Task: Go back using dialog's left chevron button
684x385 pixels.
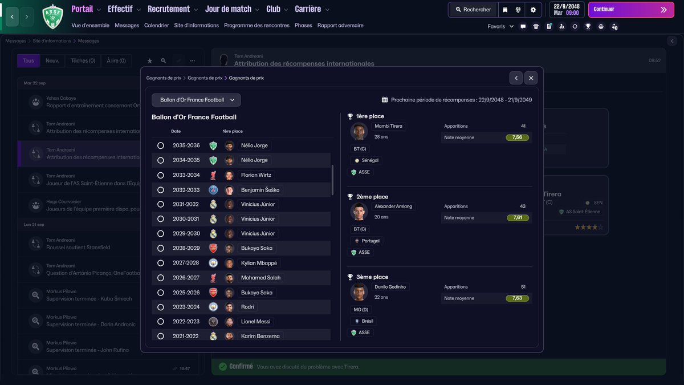Action: tap(516, 78)
